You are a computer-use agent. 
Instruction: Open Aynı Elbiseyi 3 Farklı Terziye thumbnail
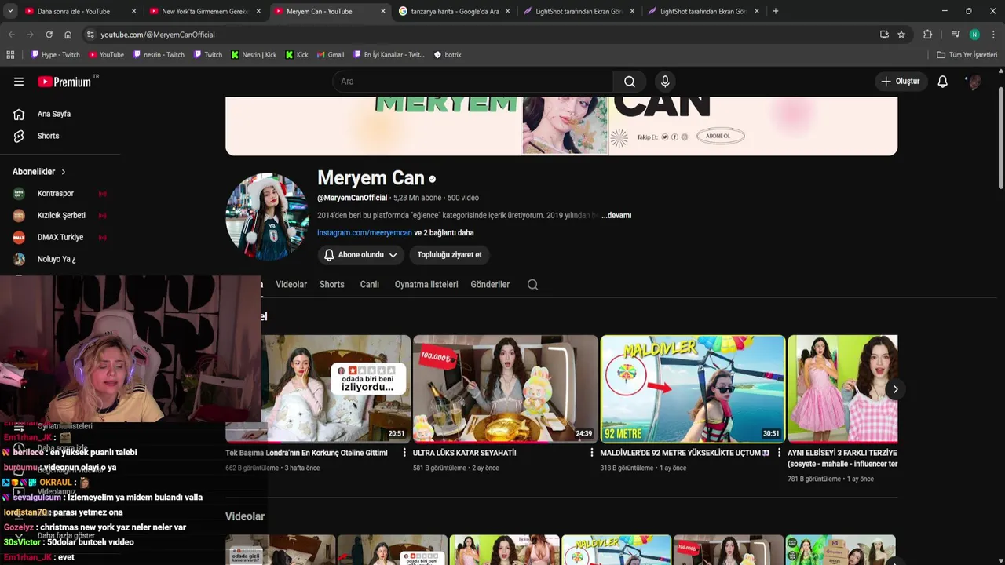click(842, 388)
